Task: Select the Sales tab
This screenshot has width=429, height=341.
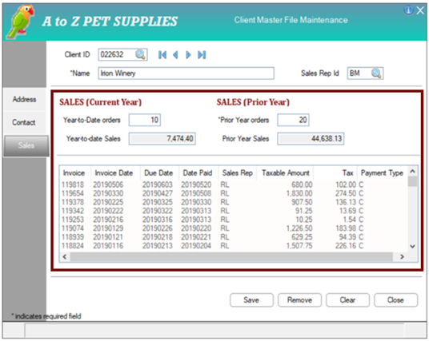Action: click(x=26, y=145)
